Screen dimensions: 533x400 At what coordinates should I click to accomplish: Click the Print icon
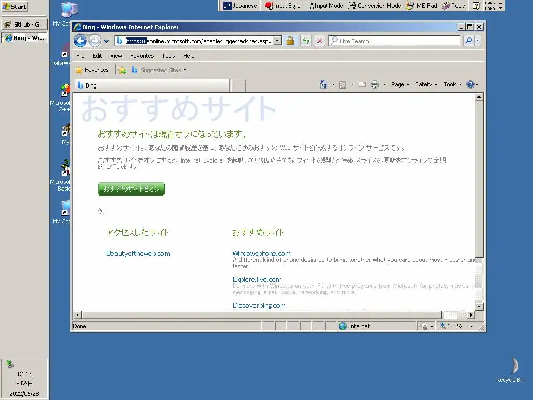[375, 84]
